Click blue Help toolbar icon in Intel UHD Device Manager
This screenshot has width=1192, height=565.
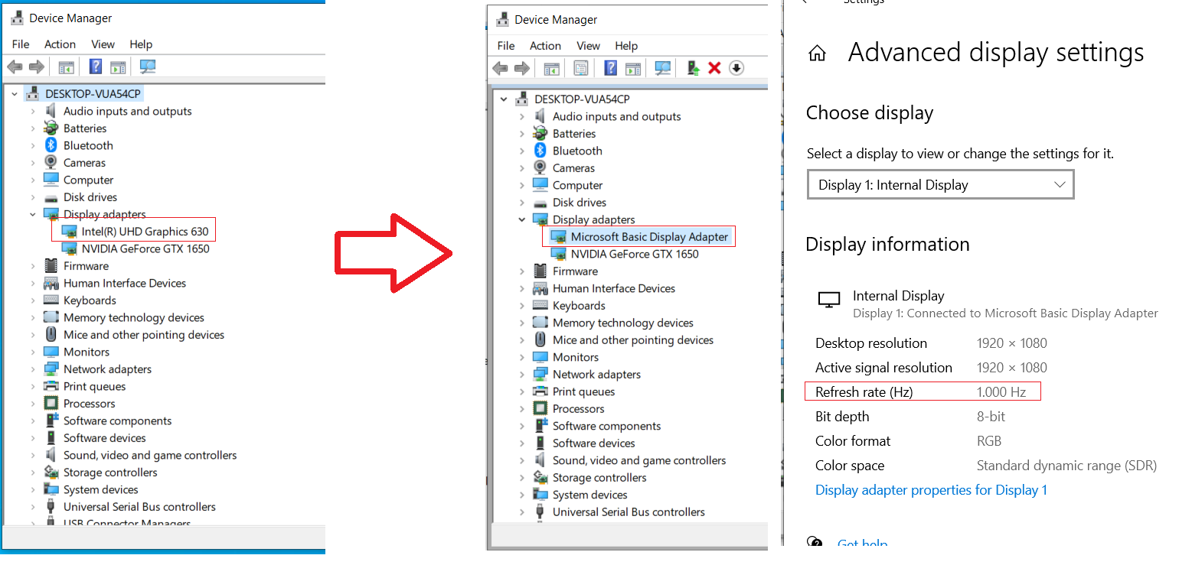click(96, 67)
